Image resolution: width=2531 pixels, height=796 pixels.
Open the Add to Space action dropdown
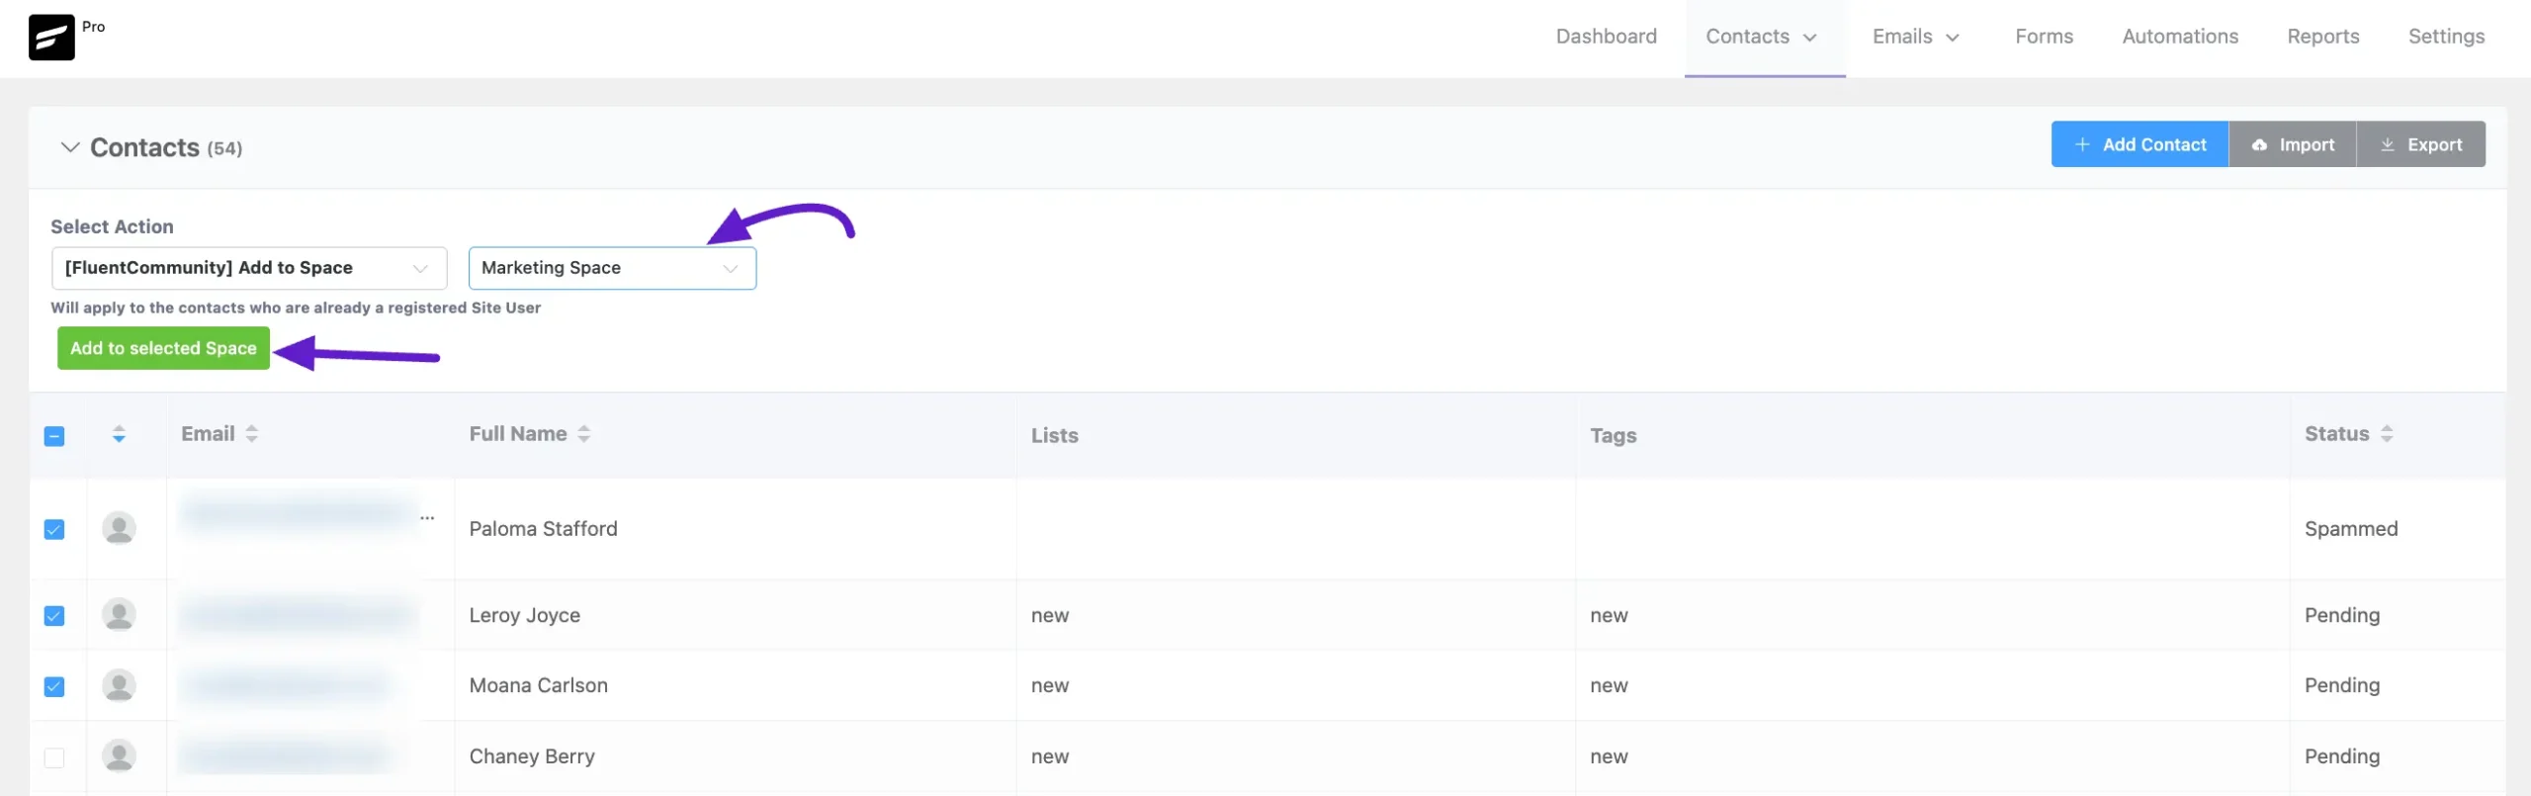coord(248,268)
